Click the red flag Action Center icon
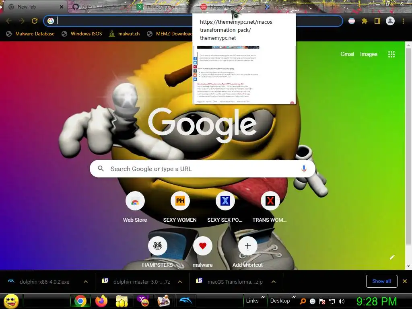The image size is (412, 309). tap(322, 301)
